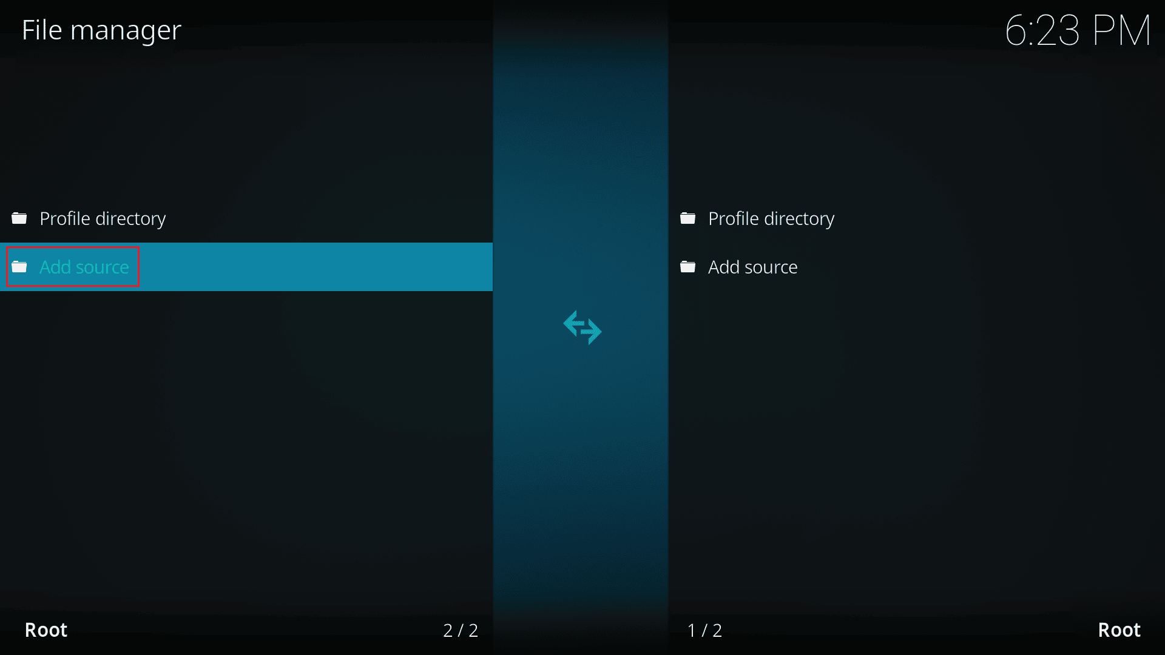Open Profile directory on left side

103,218
